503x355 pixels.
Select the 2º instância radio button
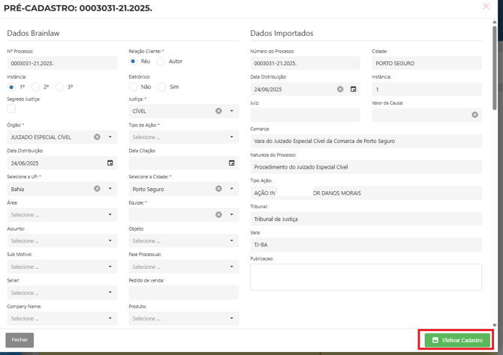(x=35, y=87)
